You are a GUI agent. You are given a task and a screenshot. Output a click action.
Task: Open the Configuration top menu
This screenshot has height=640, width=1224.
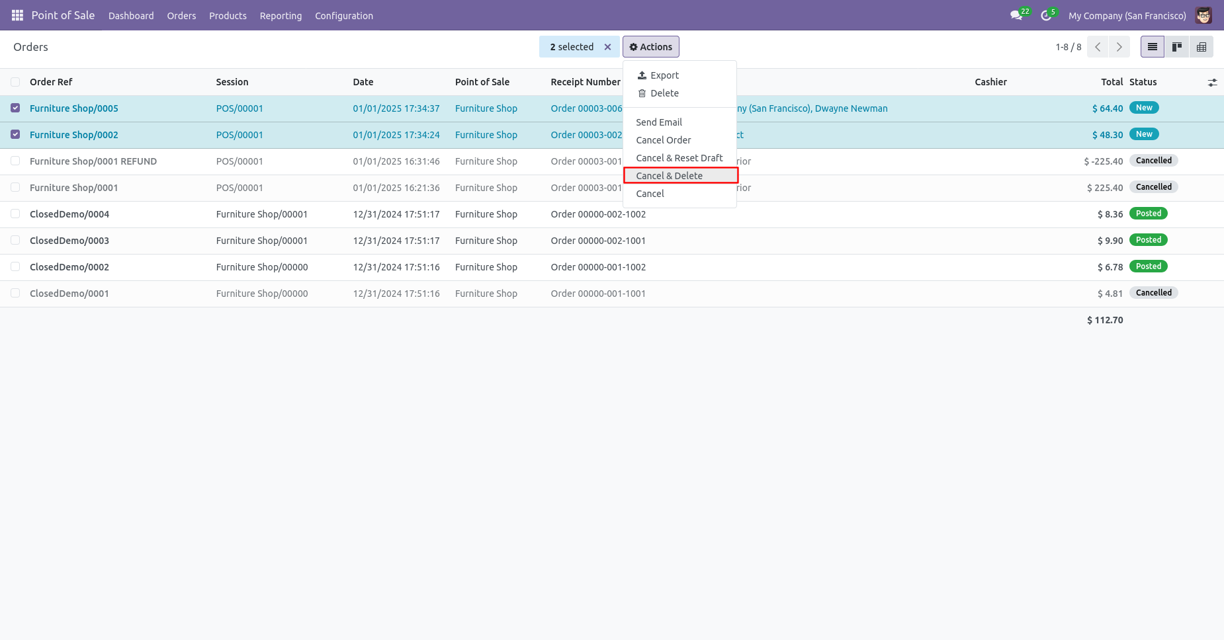click(x=344, y=16)
